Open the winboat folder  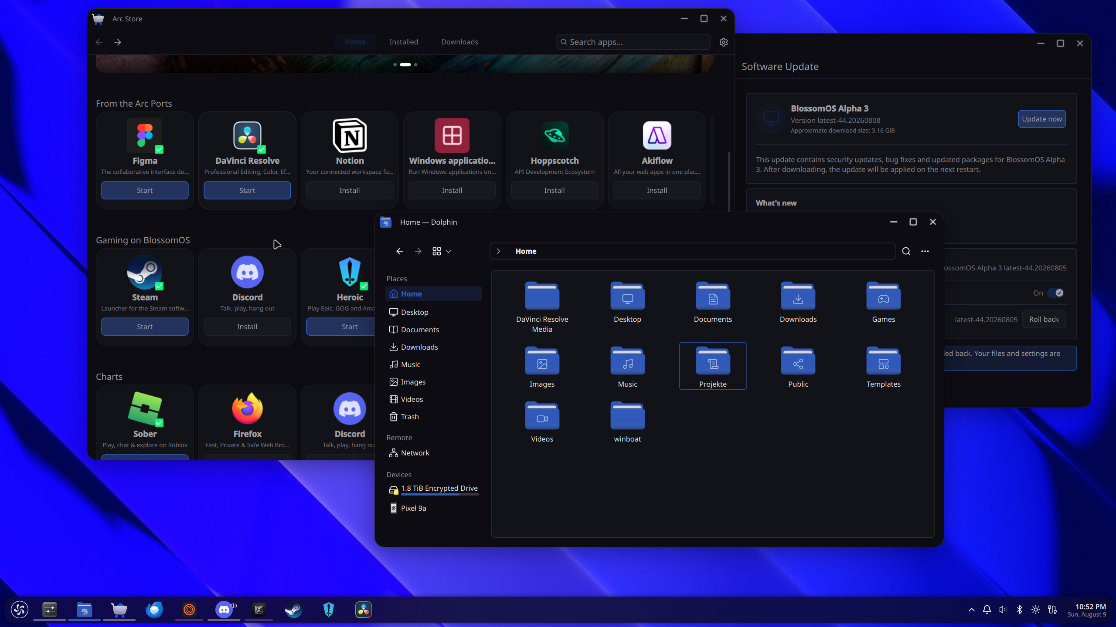(627, 421)
